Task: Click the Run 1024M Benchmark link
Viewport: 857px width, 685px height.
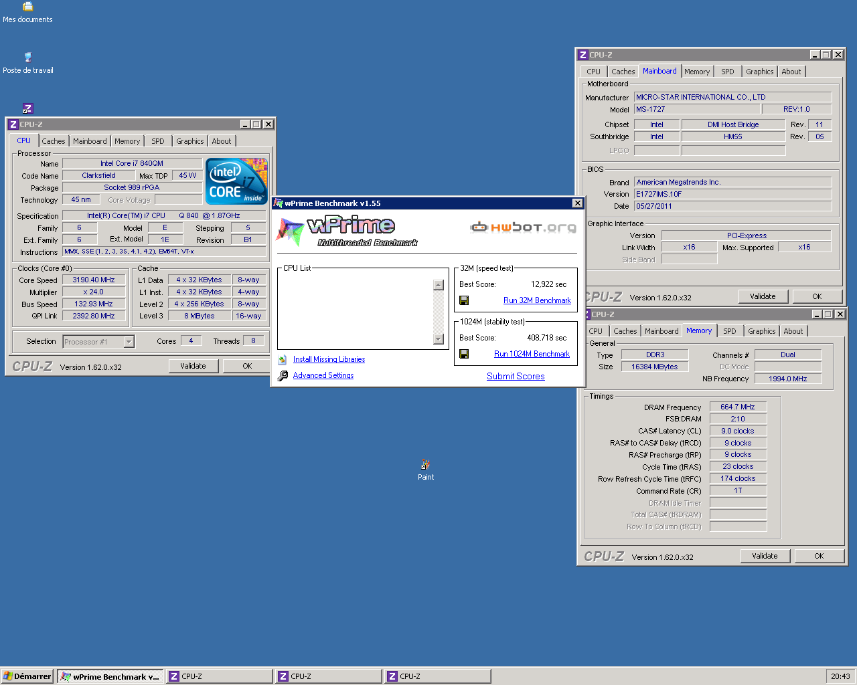Action: click(x=532, y=354)
